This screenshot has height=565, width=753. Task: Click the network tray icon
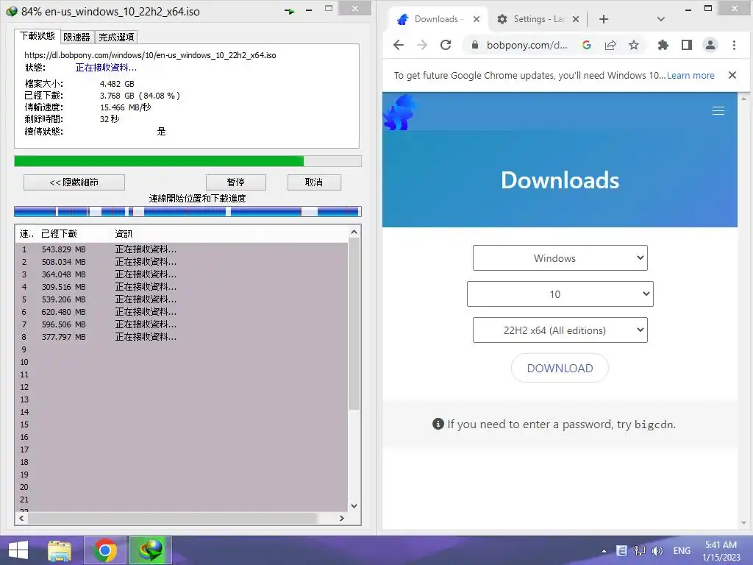click(x=640, y=551)
